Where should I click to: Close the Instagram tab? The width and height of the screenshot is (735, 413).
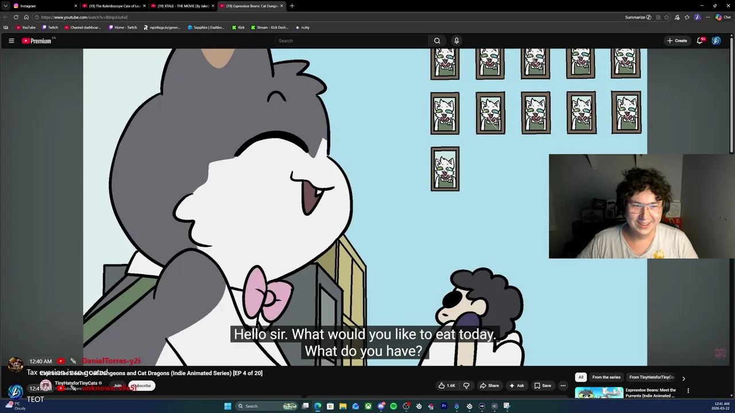[x=75, y=6]
